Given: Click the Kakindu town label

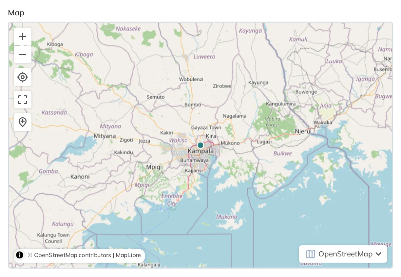Looking at the screenshot, I should tap(124, 152).
